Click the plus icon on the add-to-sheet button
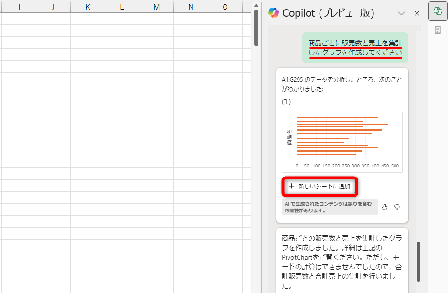 292,187
